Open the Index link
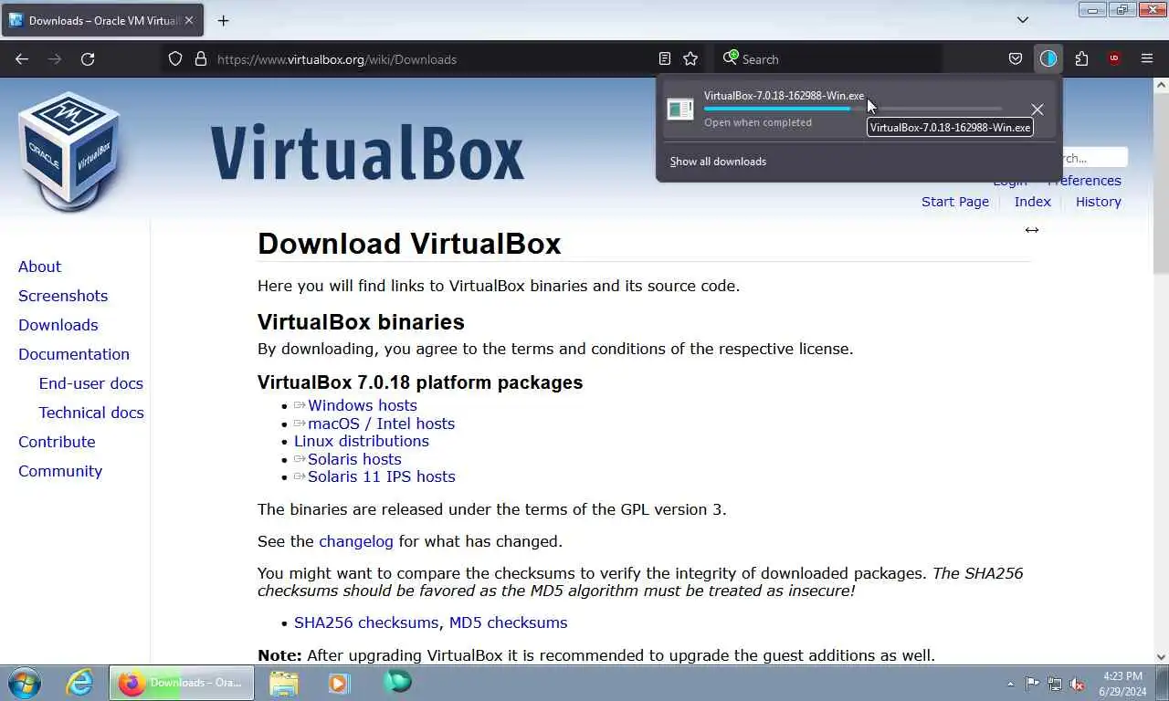 click(x=1032, y=202)
